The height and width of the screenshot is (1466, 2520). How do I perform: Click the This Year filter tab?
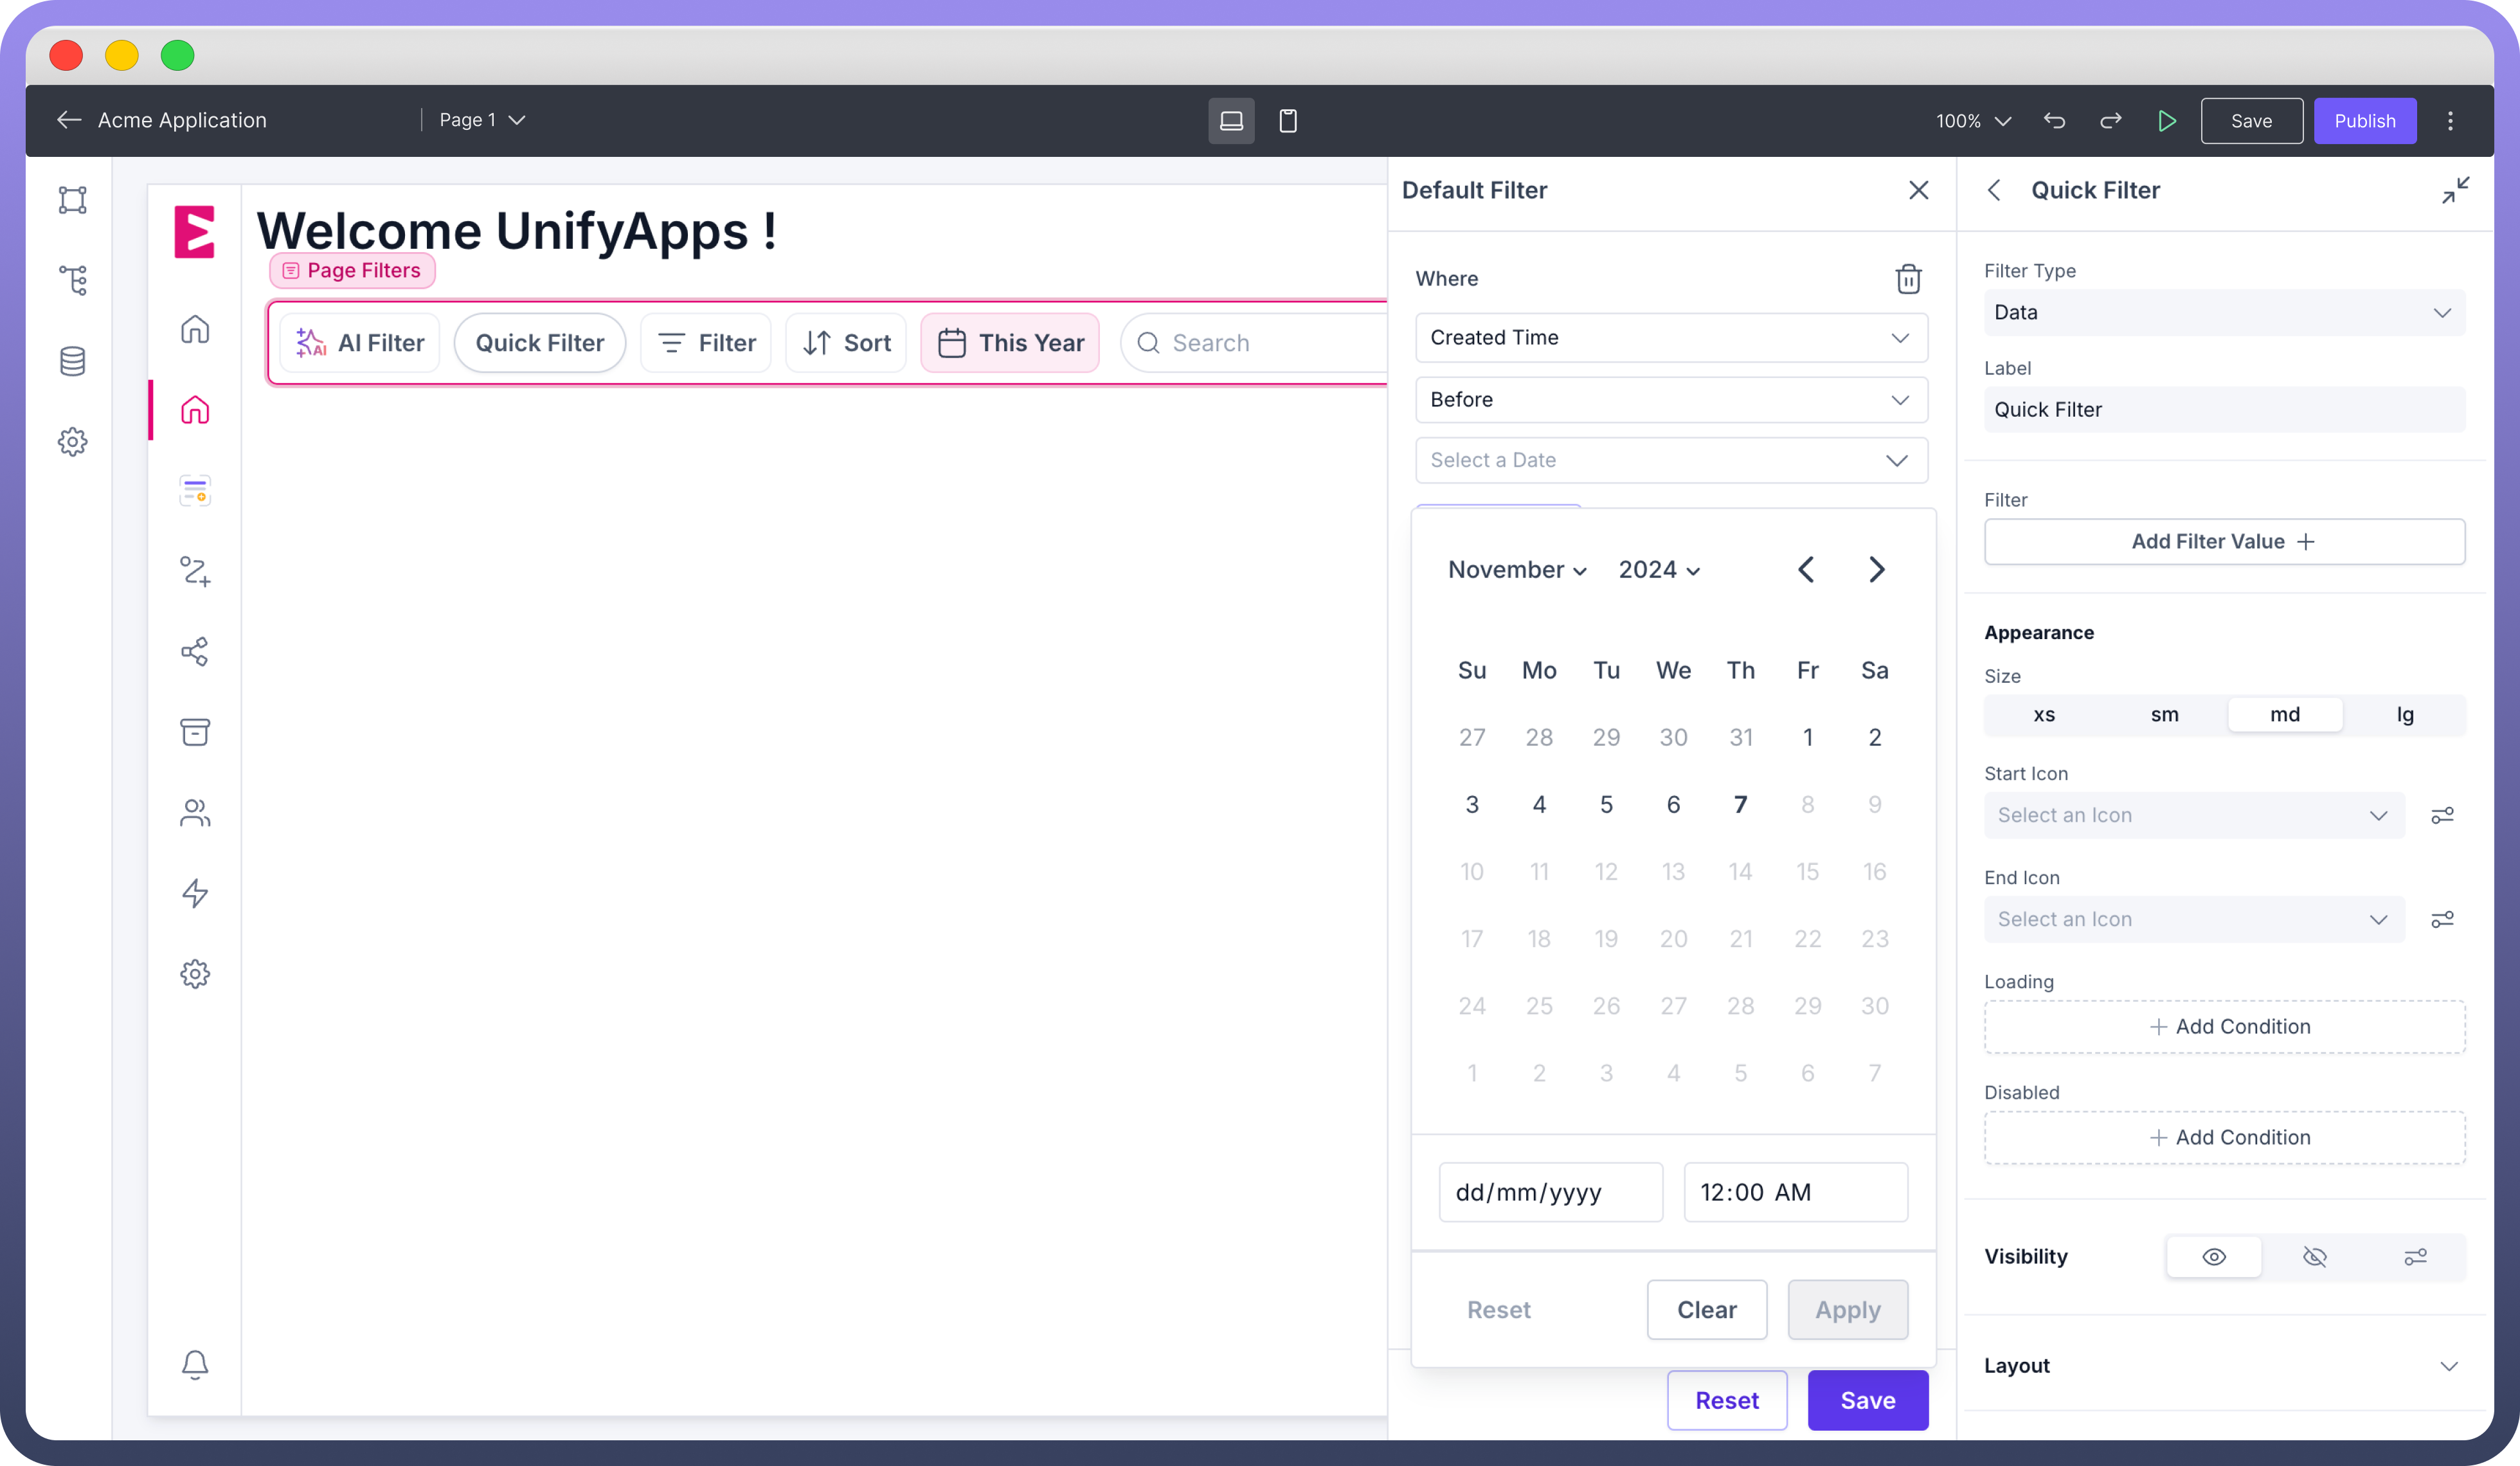[1010, 343]
